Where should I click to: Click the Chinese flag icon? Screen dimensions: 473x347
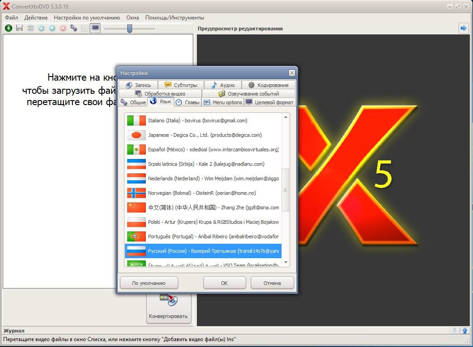136,207
